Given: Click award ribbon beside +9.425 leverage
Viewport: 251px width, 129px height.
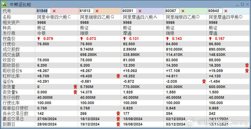Looking at the screenshot, I should (118, 76).
